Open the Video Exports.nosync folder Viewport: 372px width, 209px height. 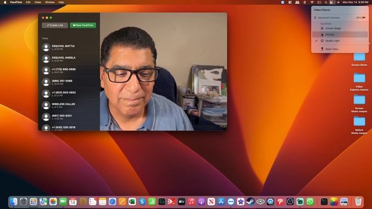click(x=359, y=82)
